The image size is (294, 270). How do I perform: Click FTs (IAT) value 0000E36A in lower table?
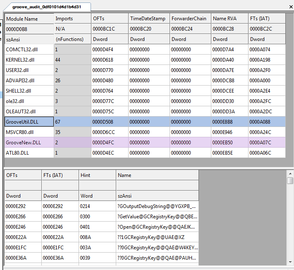pyautogui.click(x=60, y=258)
